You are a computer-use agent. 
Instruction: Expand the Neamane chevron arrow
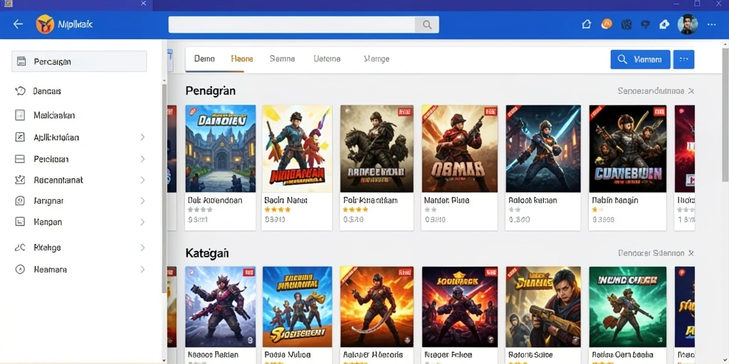click(142, 269)
